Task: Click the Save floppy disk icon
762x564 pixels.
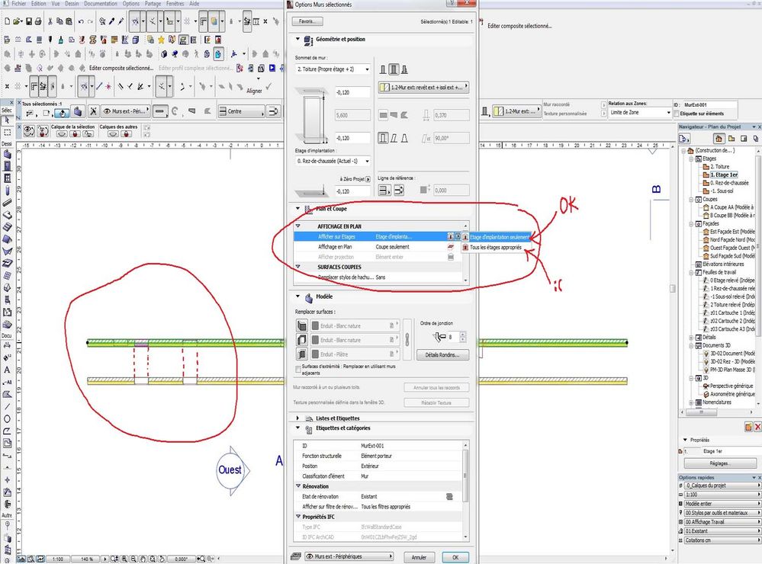Action: coord(29,21)
